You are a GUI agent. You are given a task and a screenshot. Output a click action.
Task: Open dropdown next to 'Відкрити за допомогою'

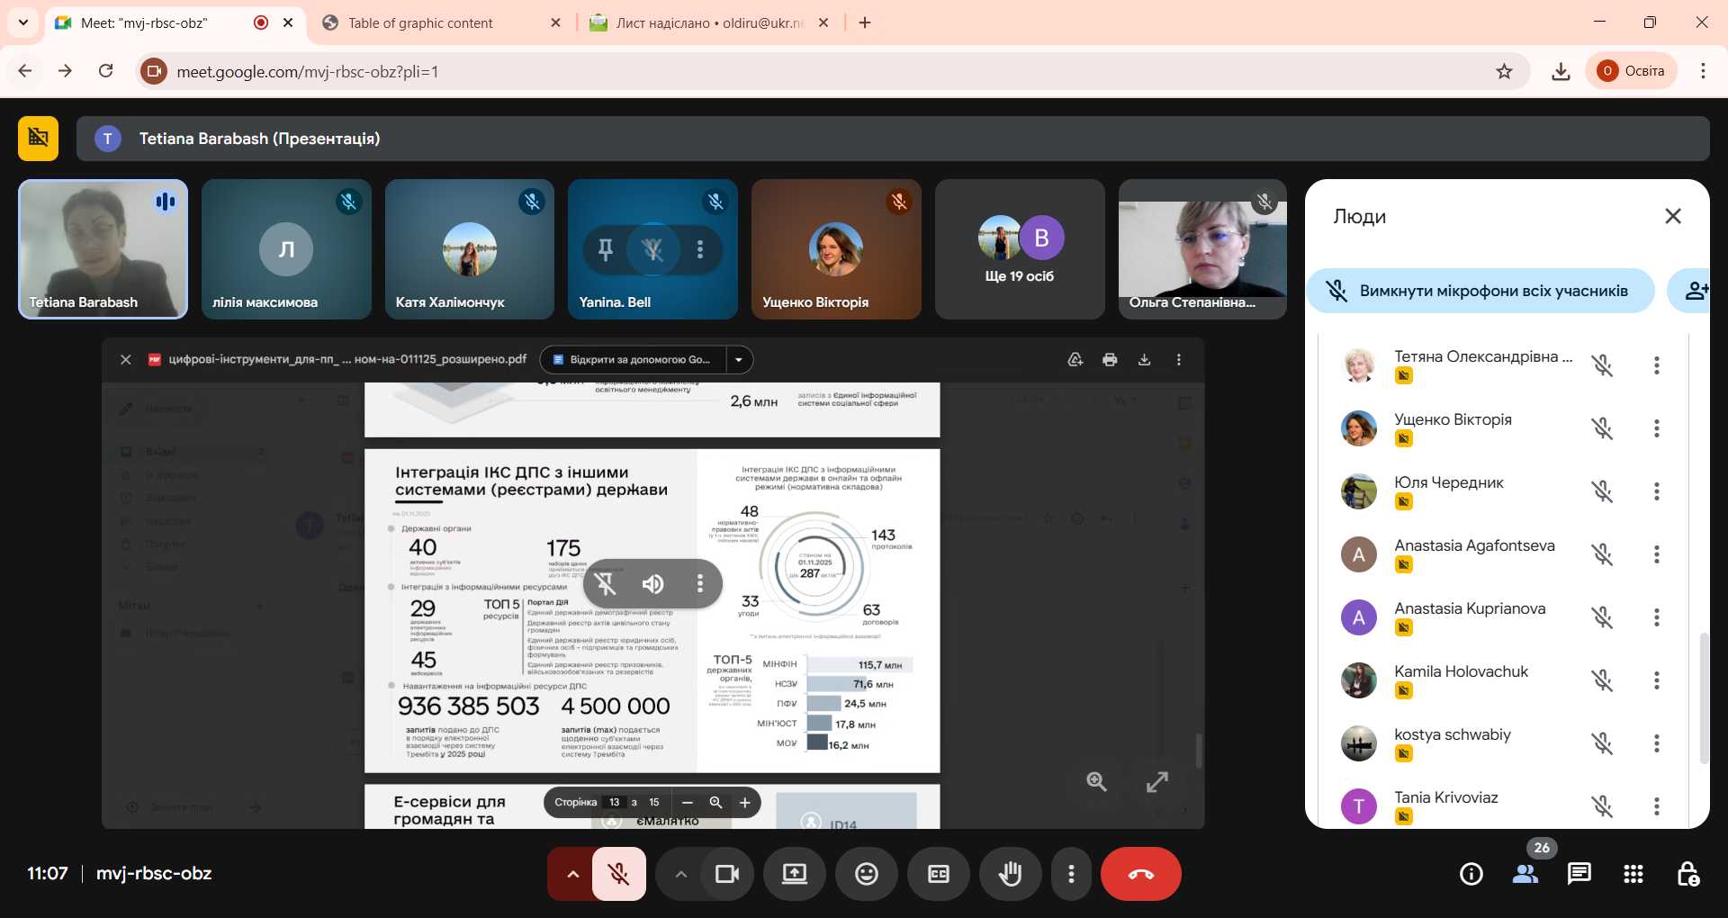pyautogui.click(x=739, y=360)
